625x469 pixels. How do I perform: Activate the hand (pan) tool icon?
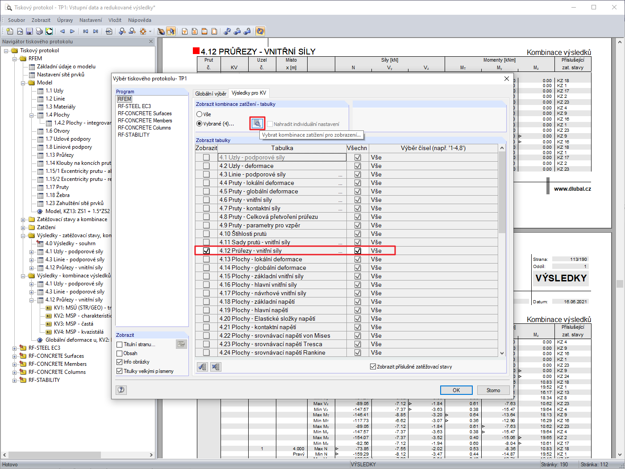[161, 31]
